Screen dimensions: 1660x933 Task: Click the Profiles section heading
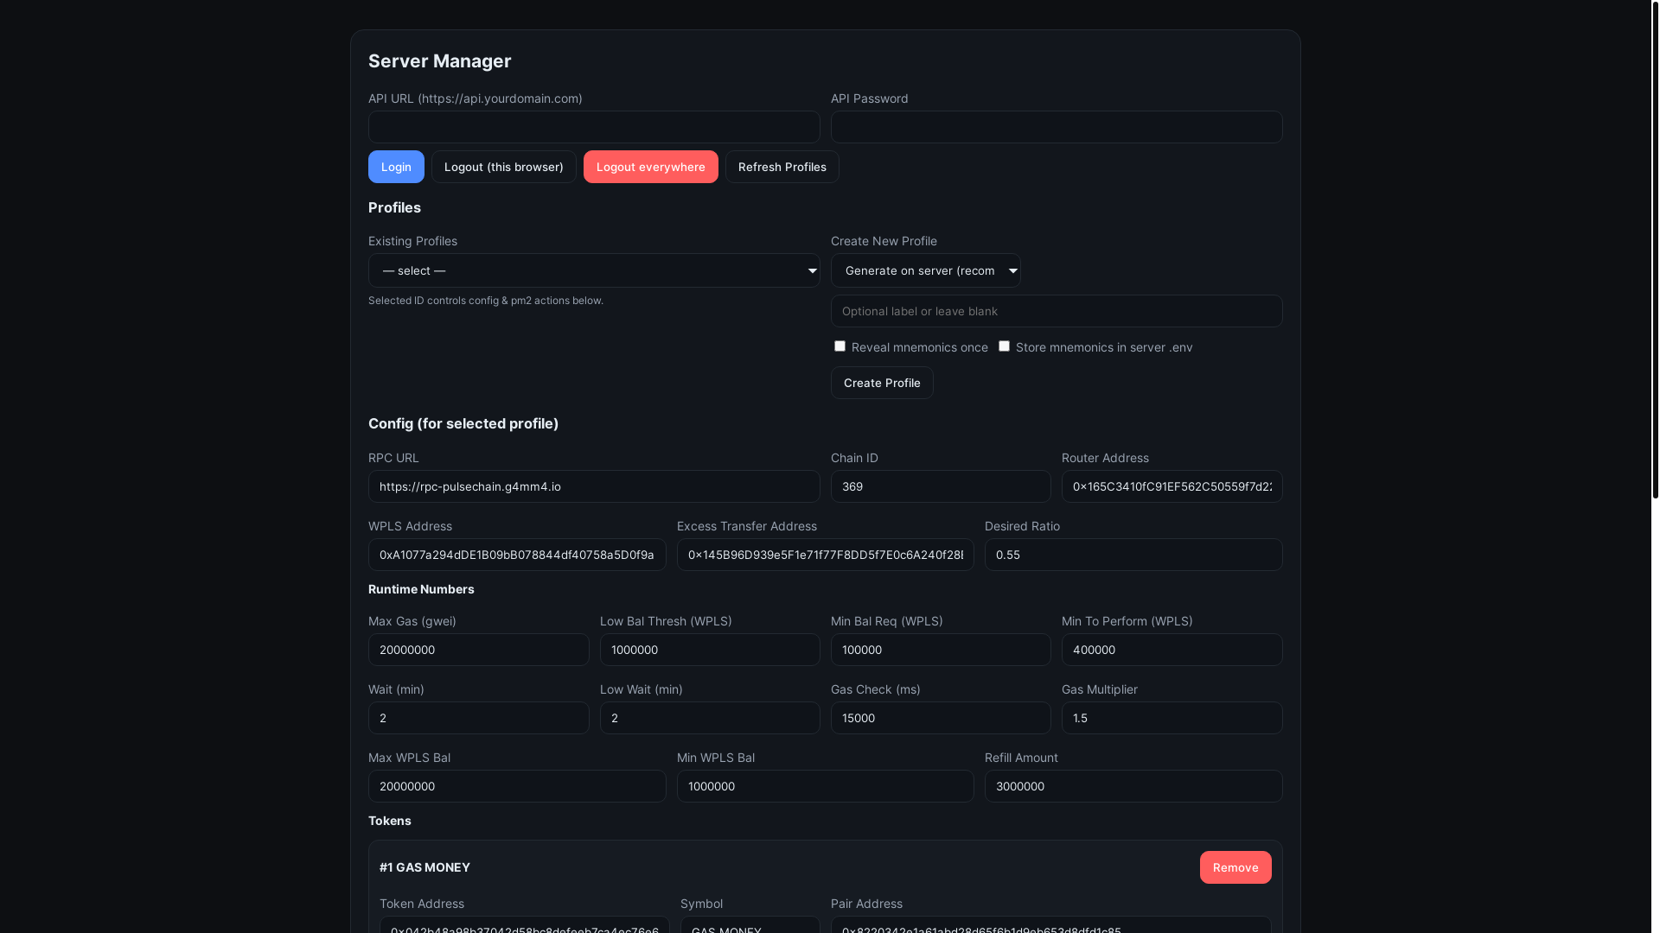(394, 207)
